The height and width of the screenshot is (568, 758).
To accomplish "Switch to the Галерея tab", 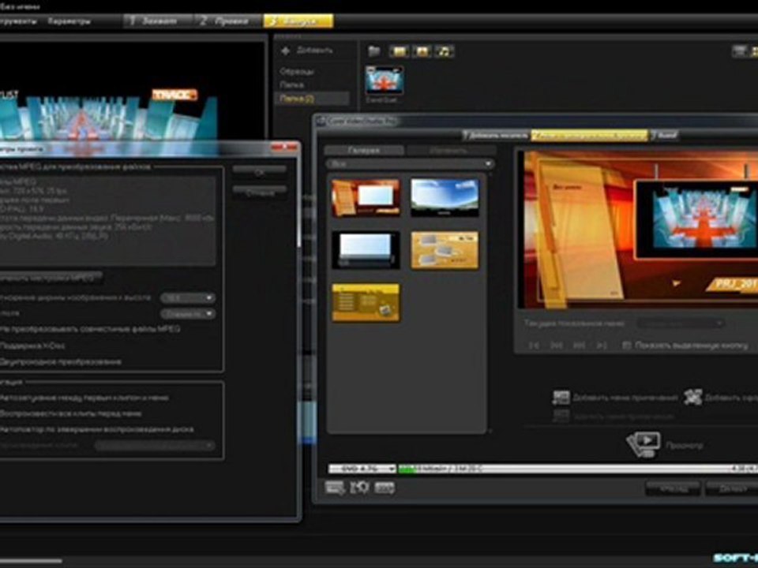I will [363, 150].
